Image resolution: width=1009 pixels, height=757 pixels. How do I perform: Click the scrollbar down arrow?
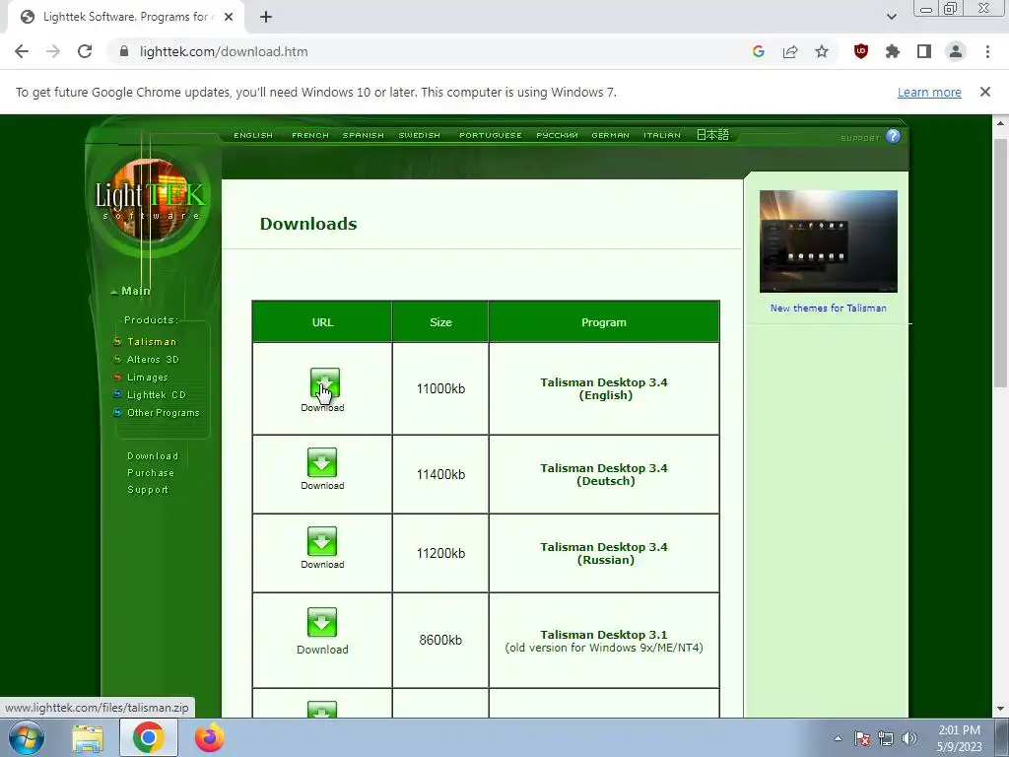(1001, 709)
